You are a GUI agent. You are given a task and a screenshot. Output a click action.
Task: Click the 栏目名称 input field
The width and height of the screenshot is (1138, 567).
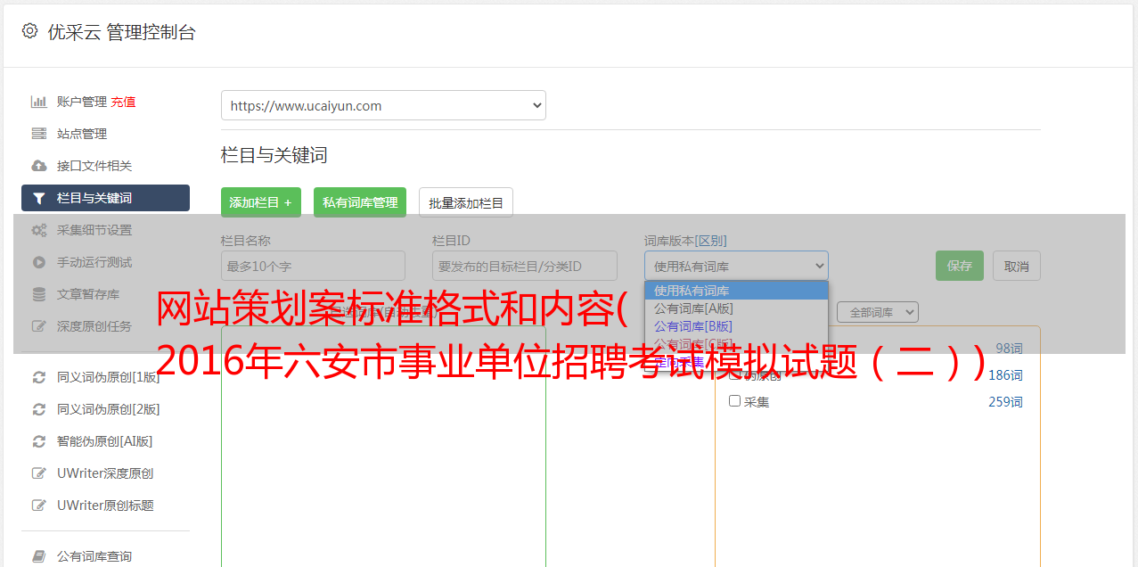[x=313, y=266]
